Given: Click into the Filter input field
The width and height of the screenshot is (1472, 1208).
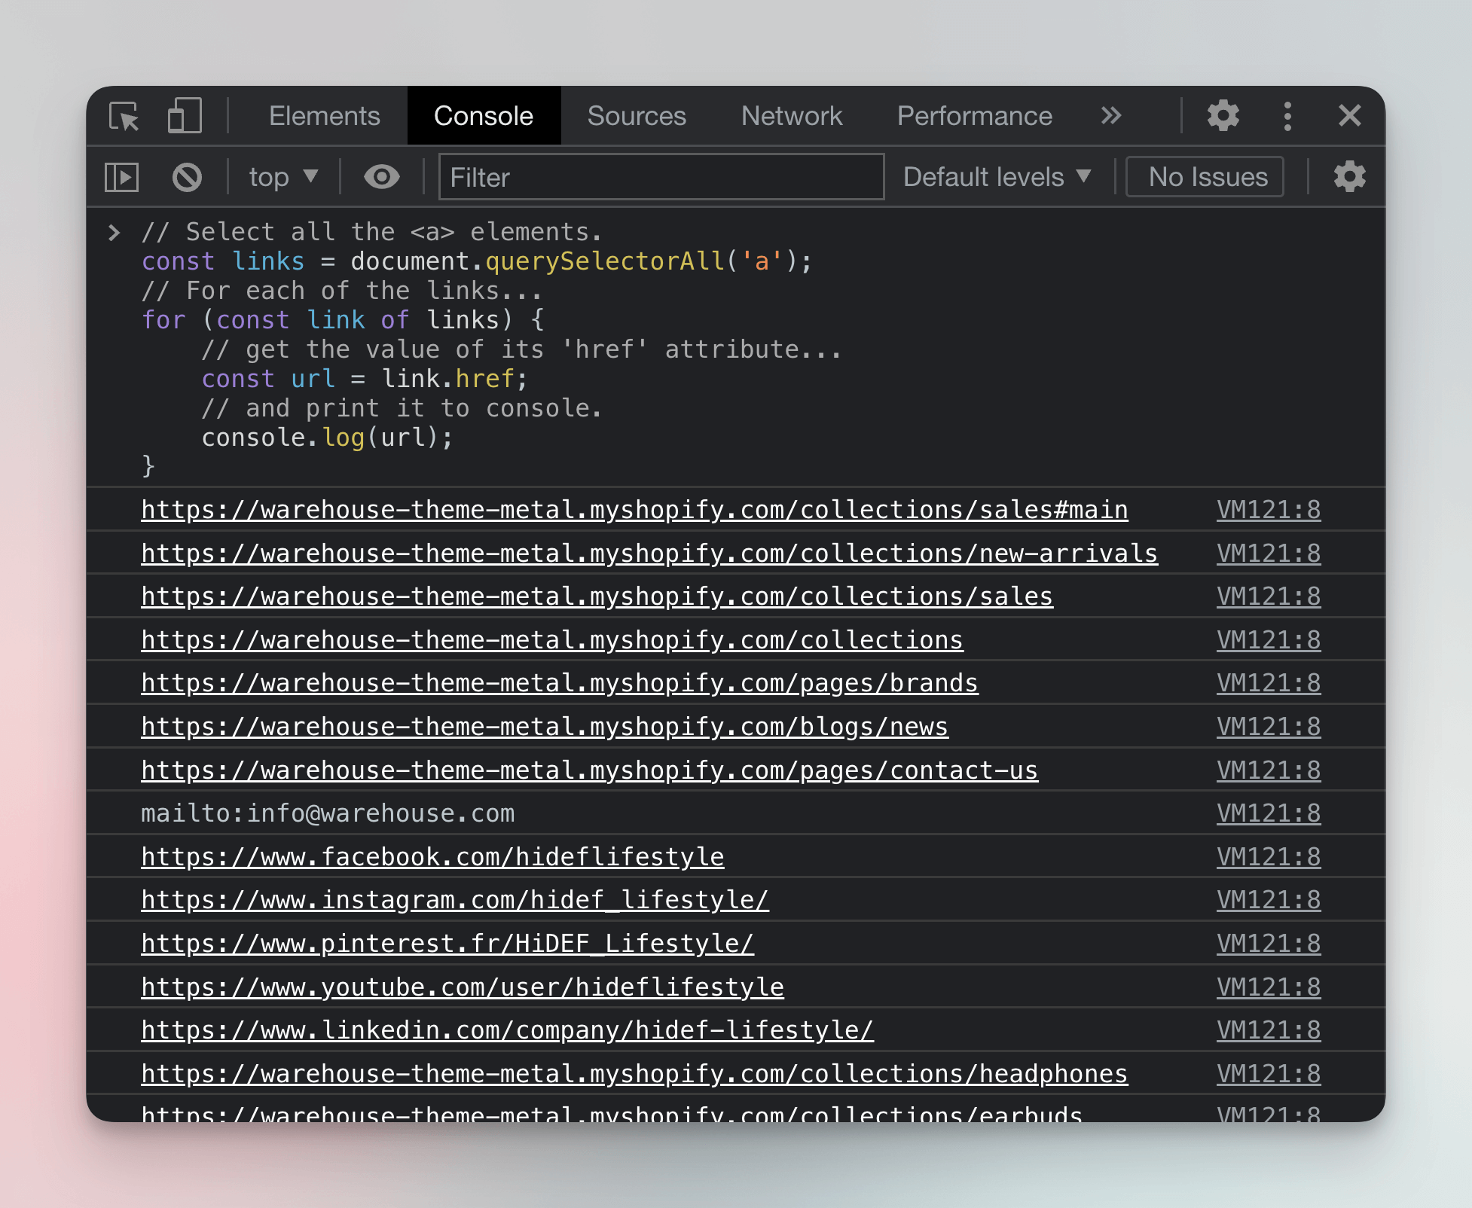Looking at the screenshot, I should (661, 177).
